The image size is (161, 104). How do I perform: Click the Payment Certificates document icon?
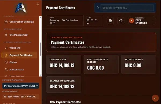6,55
